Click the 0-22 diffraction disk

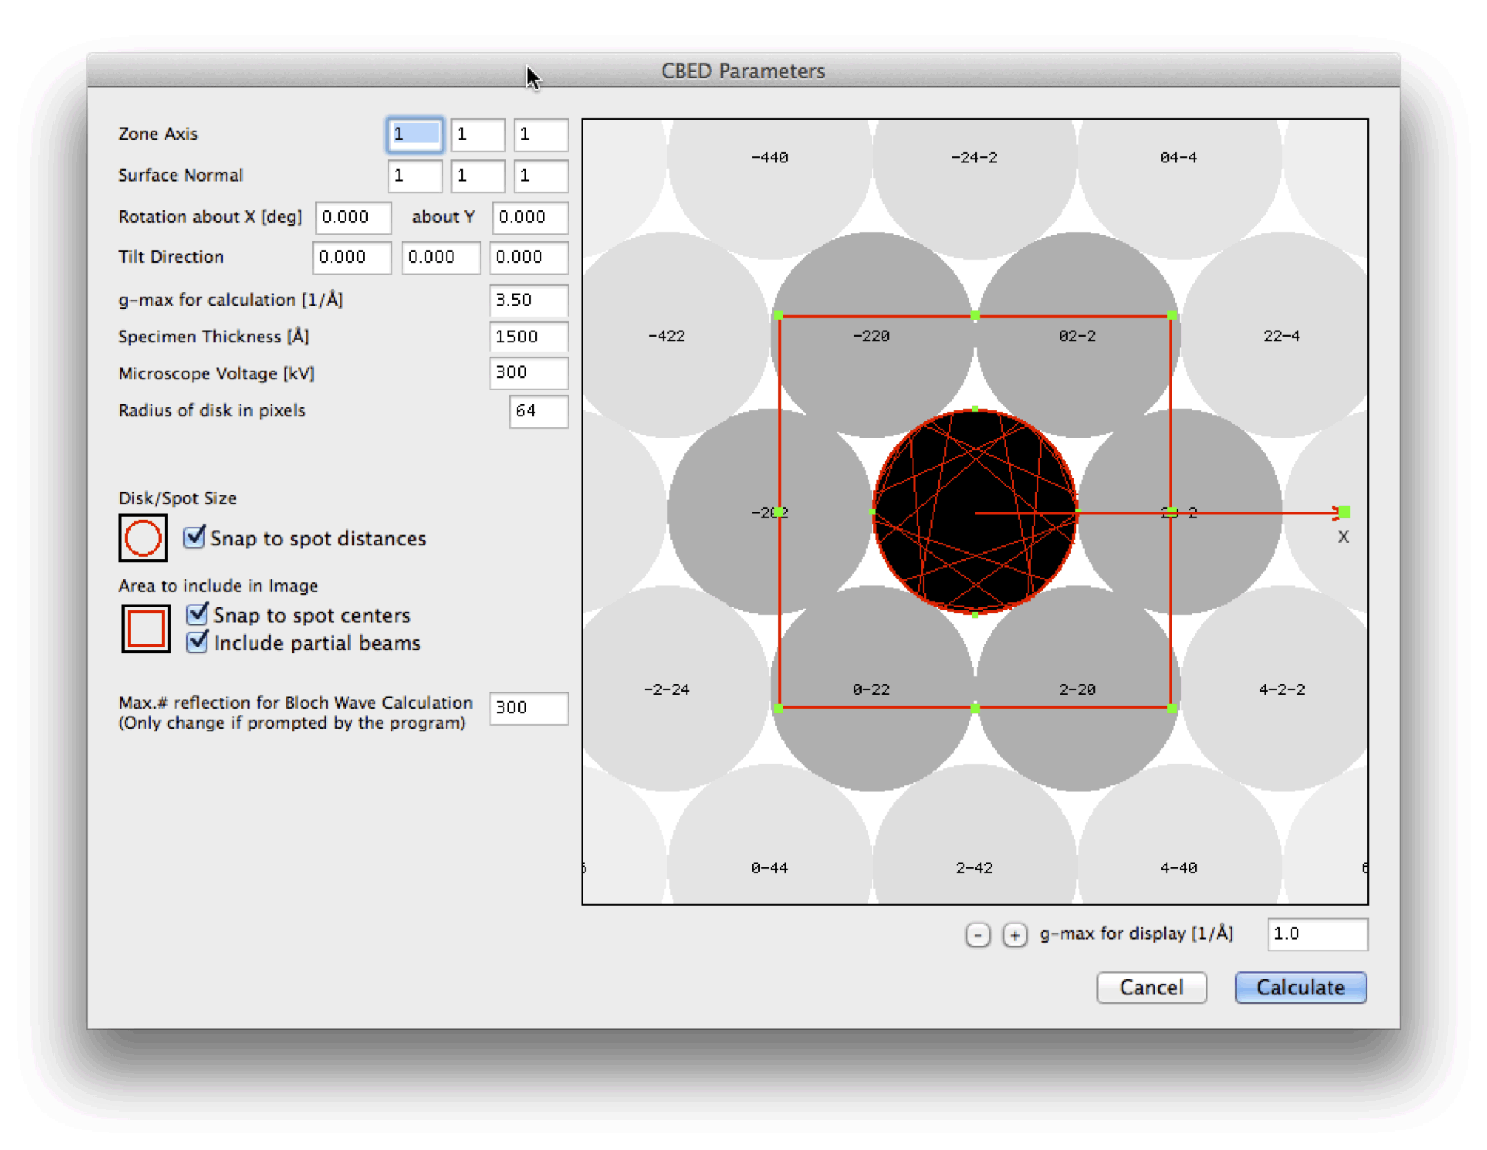871,689
